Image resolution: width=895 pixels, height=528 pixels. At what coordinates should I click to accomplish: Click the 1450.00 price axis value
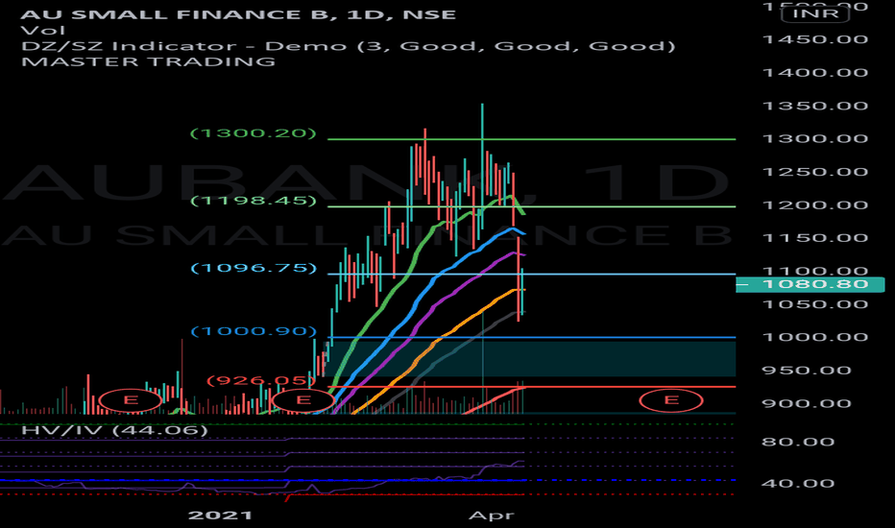815,39
